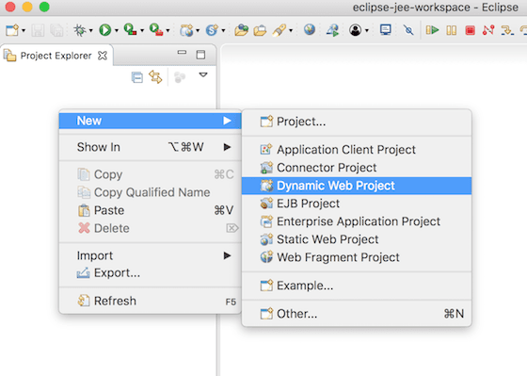527x376 pixels.
Task: Click the Open Type folder icon
Action: click(x=241, y=30)
